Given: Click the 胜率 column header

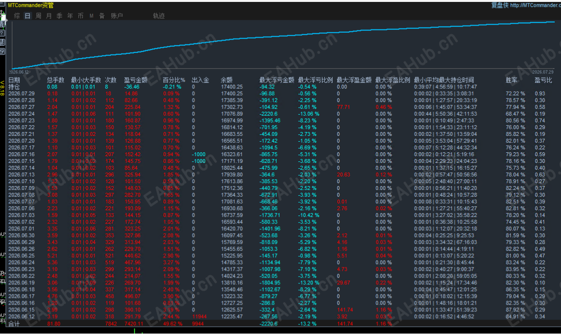Looking at the screenshot, I should point(512,80).
